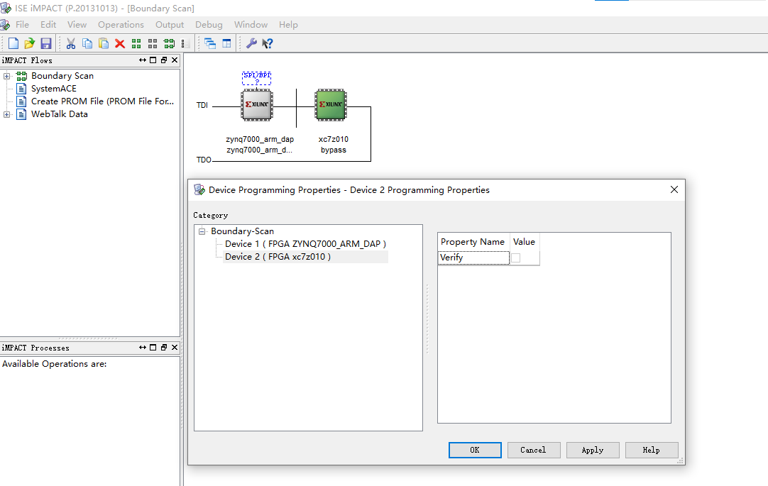Float the iMPACT Processes panel
Screen dimensions: 768x486
163,348
